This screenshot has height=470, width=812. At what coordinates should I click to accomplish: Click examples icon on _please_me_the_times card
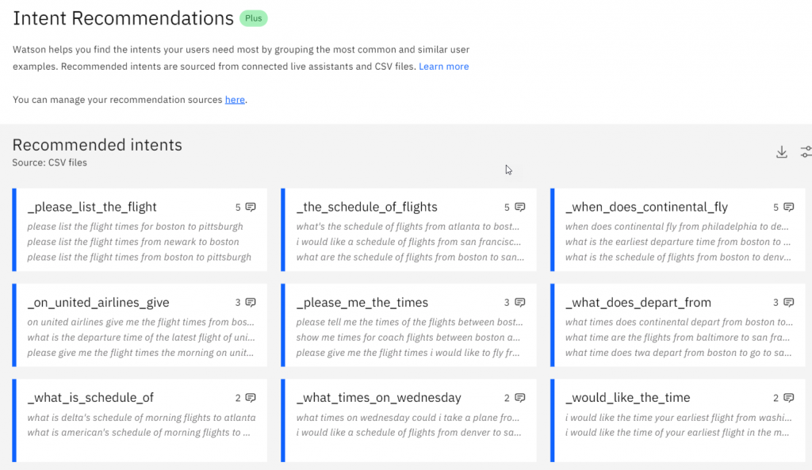[520, 302]
